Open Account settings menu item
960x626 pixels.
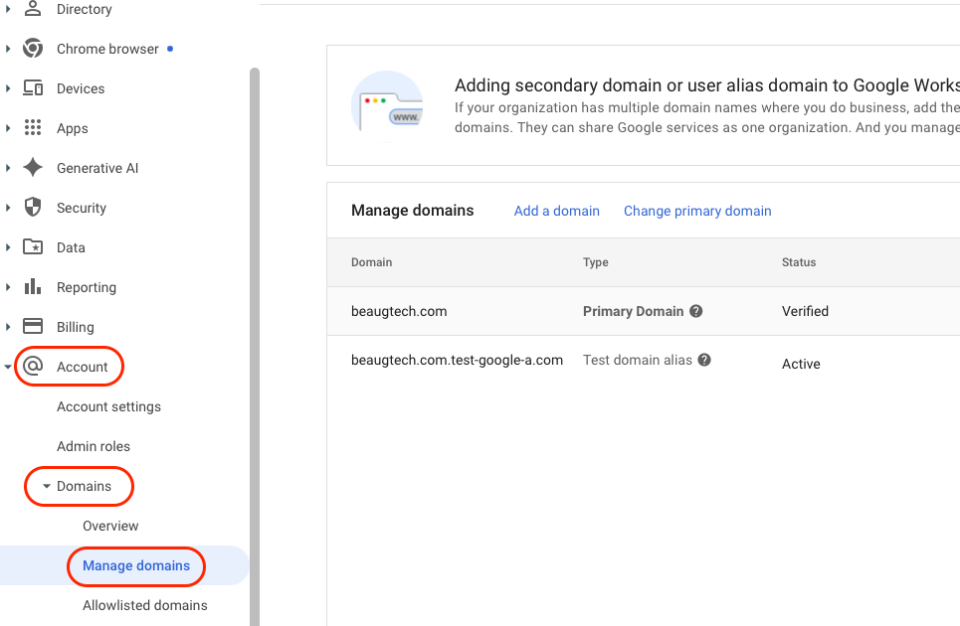click(108, 406)
